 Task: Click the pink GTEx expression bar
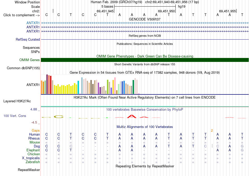[115, 86]
